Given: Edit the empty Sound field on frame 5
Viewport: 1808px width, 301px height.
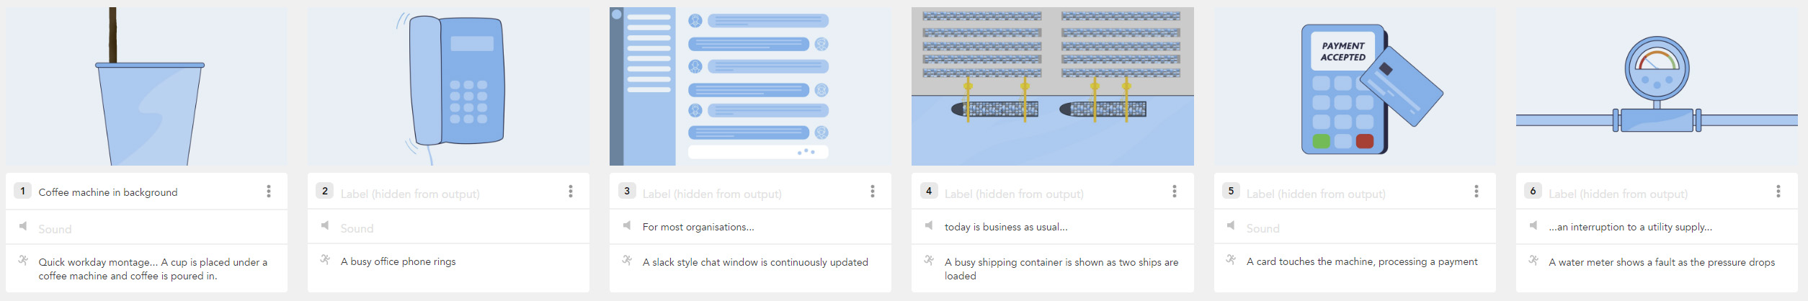Looking at the screenshot, I should (1362, 228).
